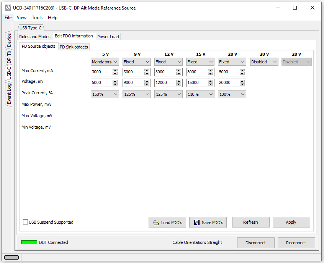
Task: Select the Event Log side tab
Action: [x=9, y=94]
